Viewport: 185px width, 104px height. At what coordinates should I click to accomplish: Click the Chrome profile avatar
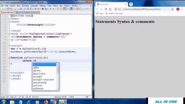(x=178, y=9)
